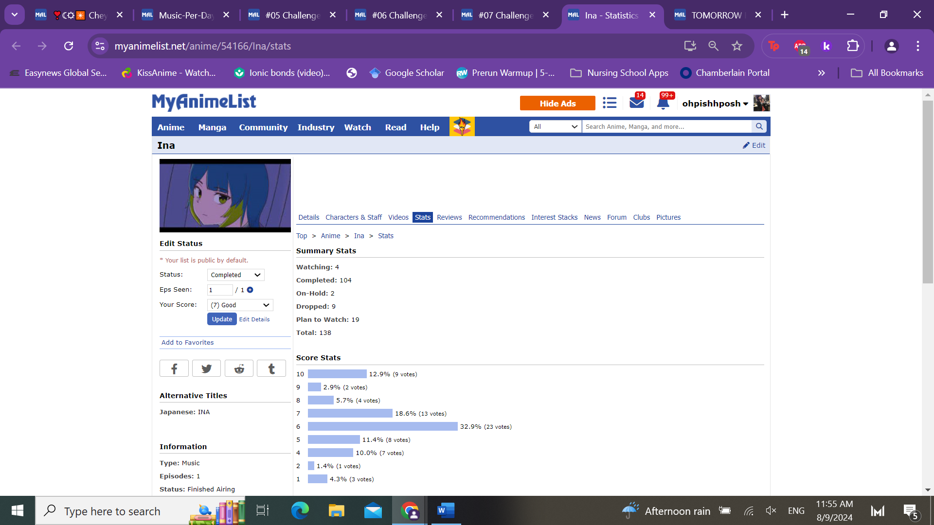Open notifications bell icon
This screenshot has height=525, width=934.
(x=663, y=103)
